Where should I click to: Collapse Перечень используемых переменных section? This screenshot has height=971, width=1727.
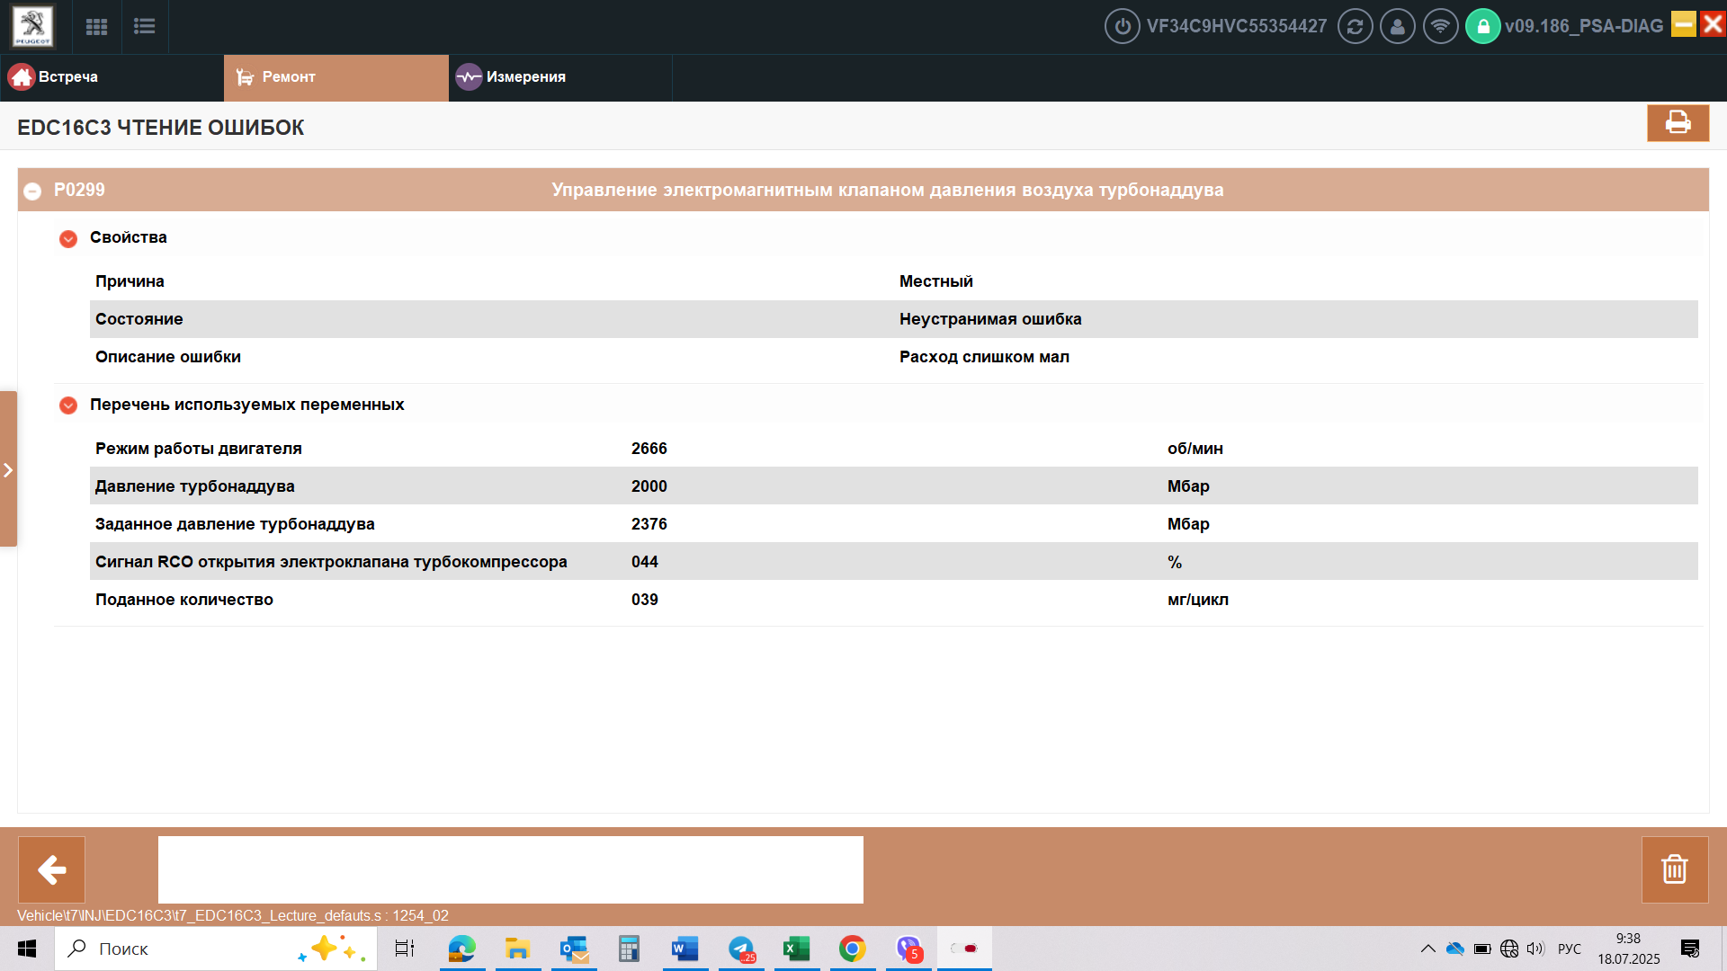[68, 405]
